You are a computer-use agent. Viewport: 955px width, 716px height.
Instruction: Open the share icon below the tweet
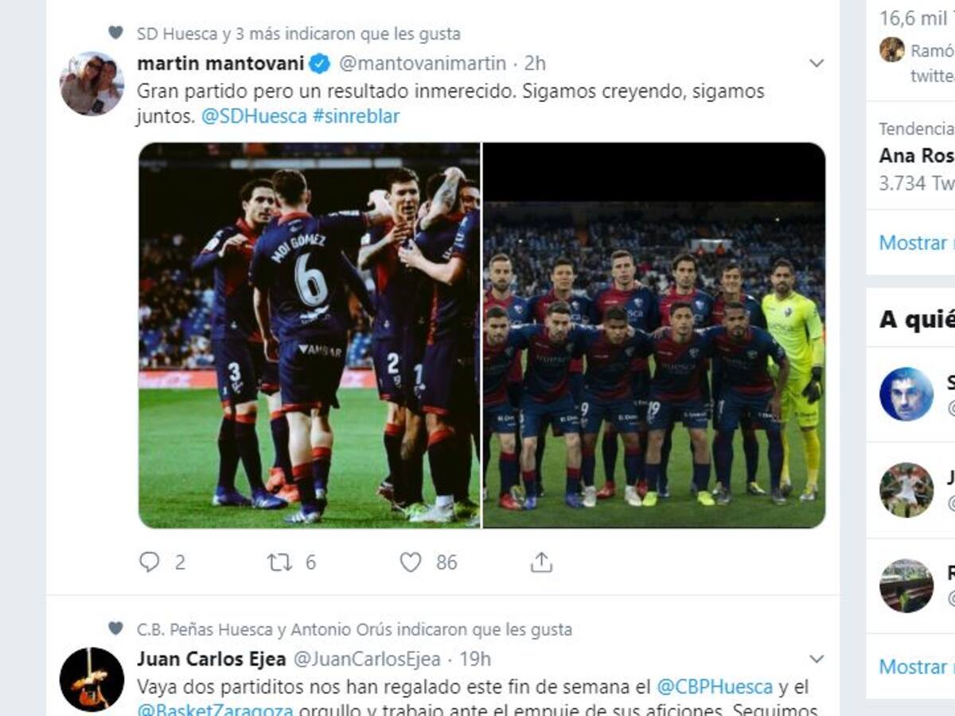[541, 562]
